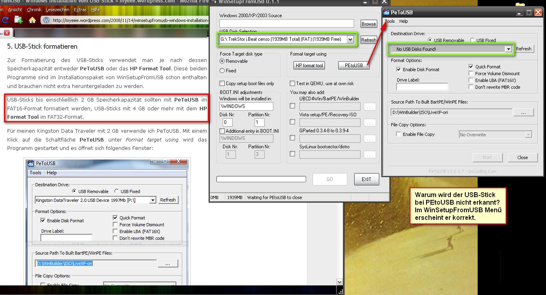Click embedded PeToUSB screenshot image in the webpage
Screen dimensions: 546x295
coord(107,222)
